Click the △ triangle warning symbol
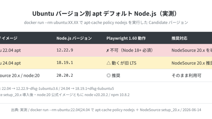This screenshot has width=212, height=119. click(x=109, y=63)
